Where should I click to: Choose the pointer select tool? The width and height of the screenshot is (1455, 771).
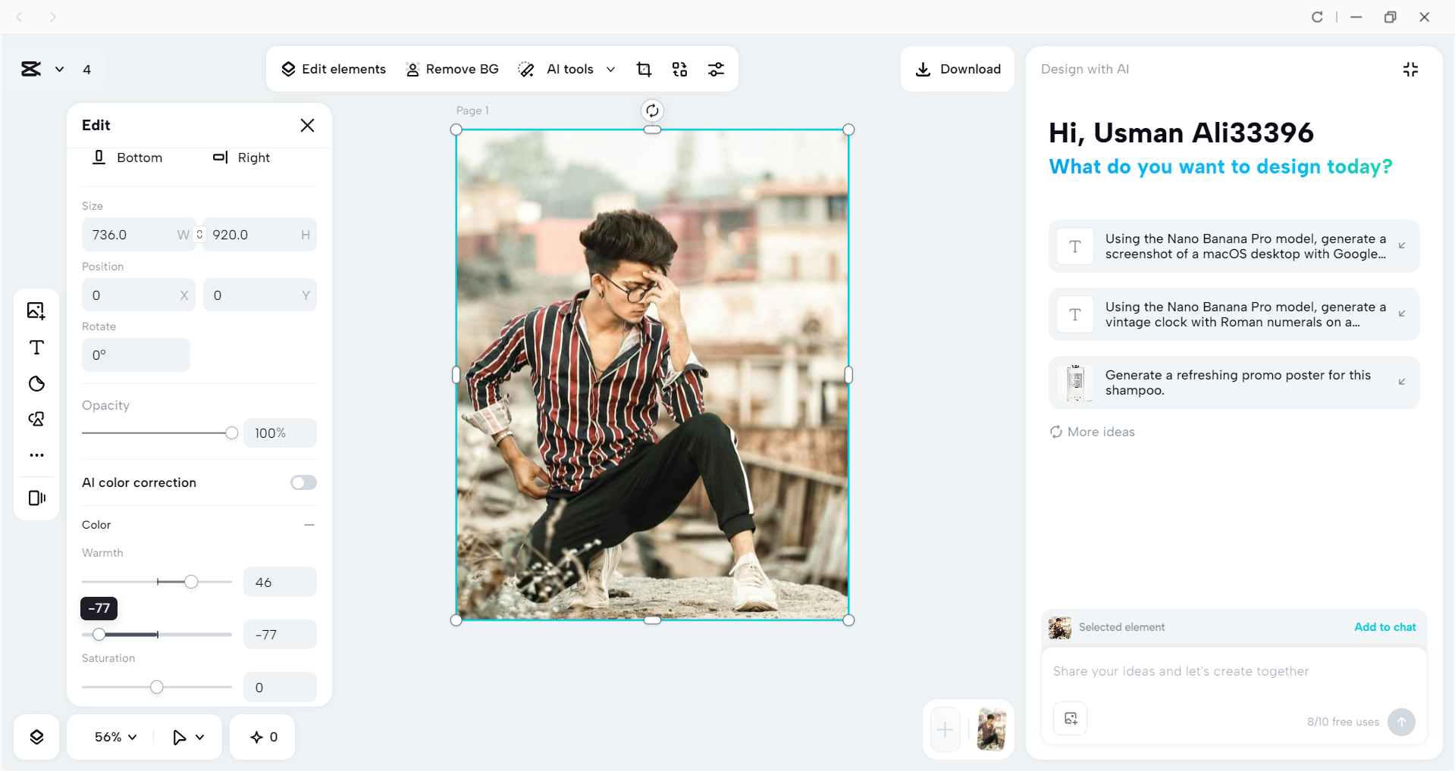coord(179,737)
